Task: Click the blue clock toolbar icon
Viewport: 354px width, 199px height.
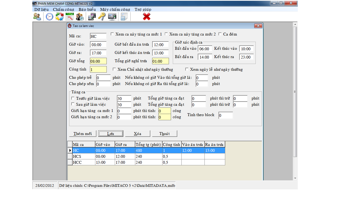Action: tap(49, 17)
